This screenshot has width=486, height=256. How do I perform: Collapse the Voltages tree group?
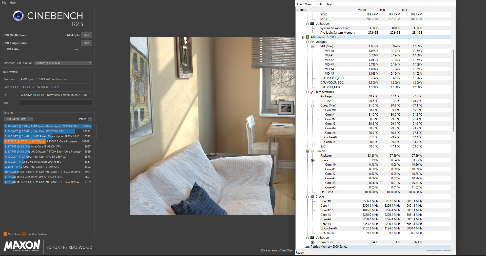pyautogui.click(x=307, y=42)
